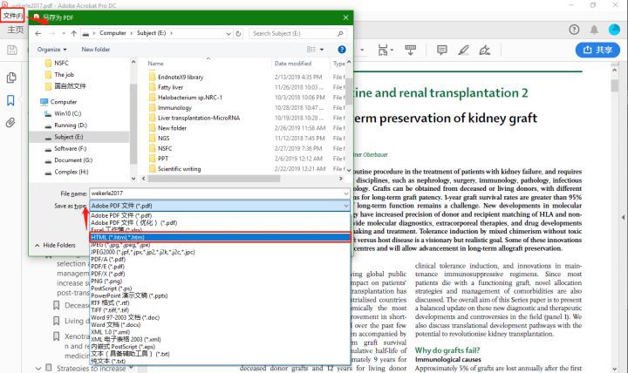The image size is (628, 373).
Task: Click the File name input field
Action: pos(220,193)
